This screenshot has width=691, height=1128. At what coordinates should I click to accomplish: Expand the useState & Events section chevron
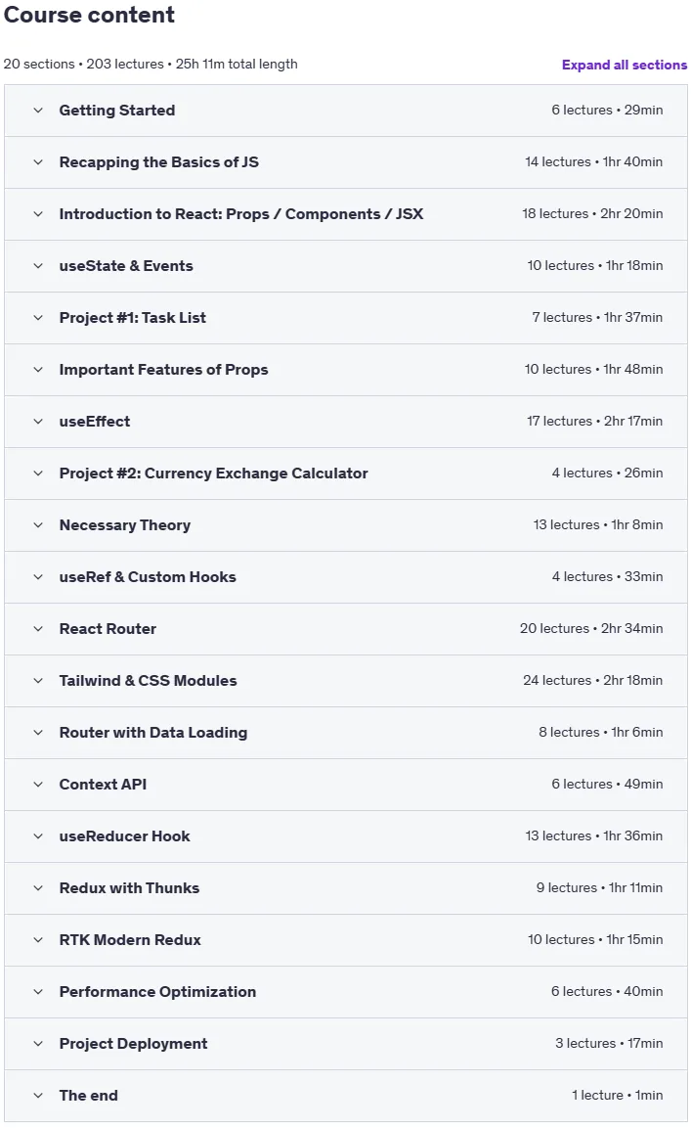38,266
